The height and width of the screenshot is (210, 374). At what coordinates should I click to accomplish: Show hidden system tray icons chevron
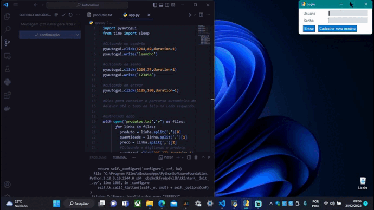[x=271, y=204]
